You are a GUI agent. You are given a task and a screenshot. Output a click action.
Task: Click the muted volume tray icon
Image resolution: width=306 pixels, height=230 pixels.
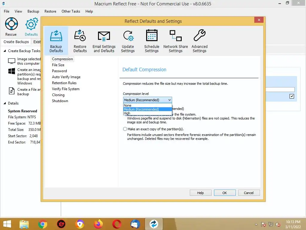tap(278, 224)
